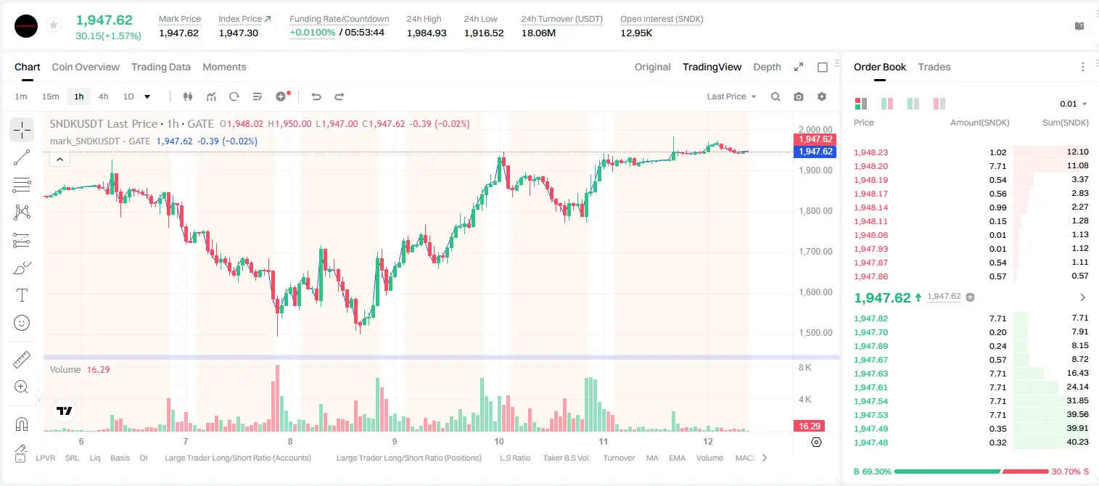Open the Coin Overview tab
The width and height of the screenshot is (1099, 486).
[86, 67]
